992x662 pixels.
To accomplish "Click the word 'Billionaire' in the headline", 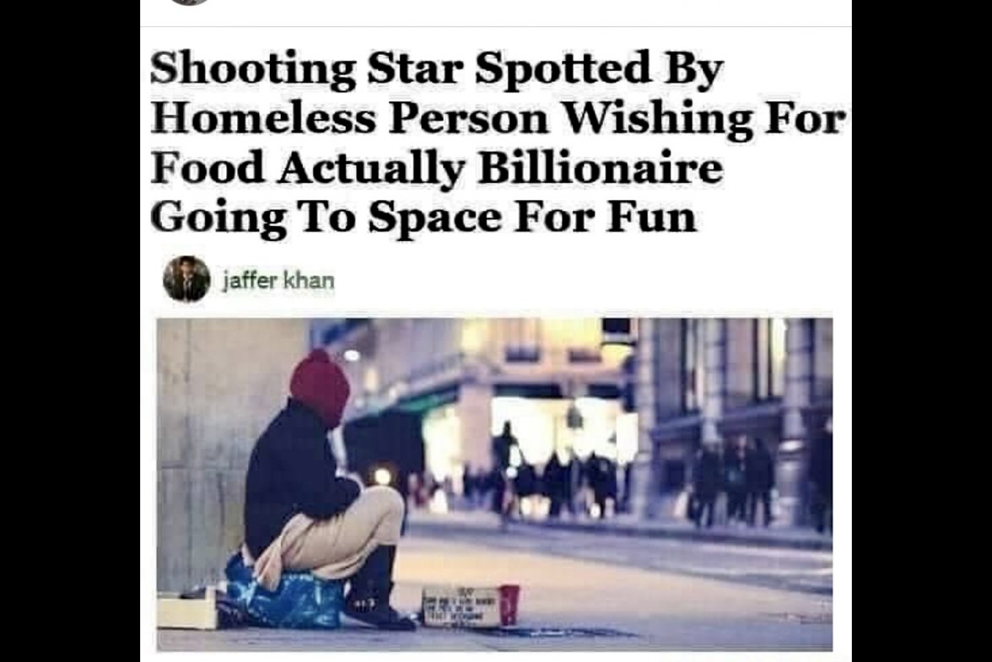I will 601,168.
